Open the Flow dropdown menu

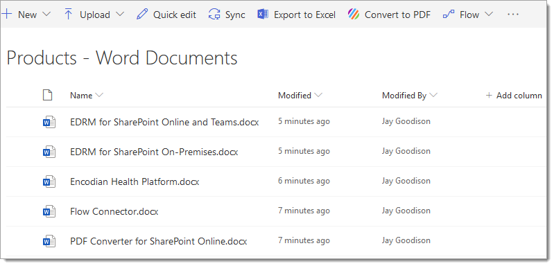[489, 15]
